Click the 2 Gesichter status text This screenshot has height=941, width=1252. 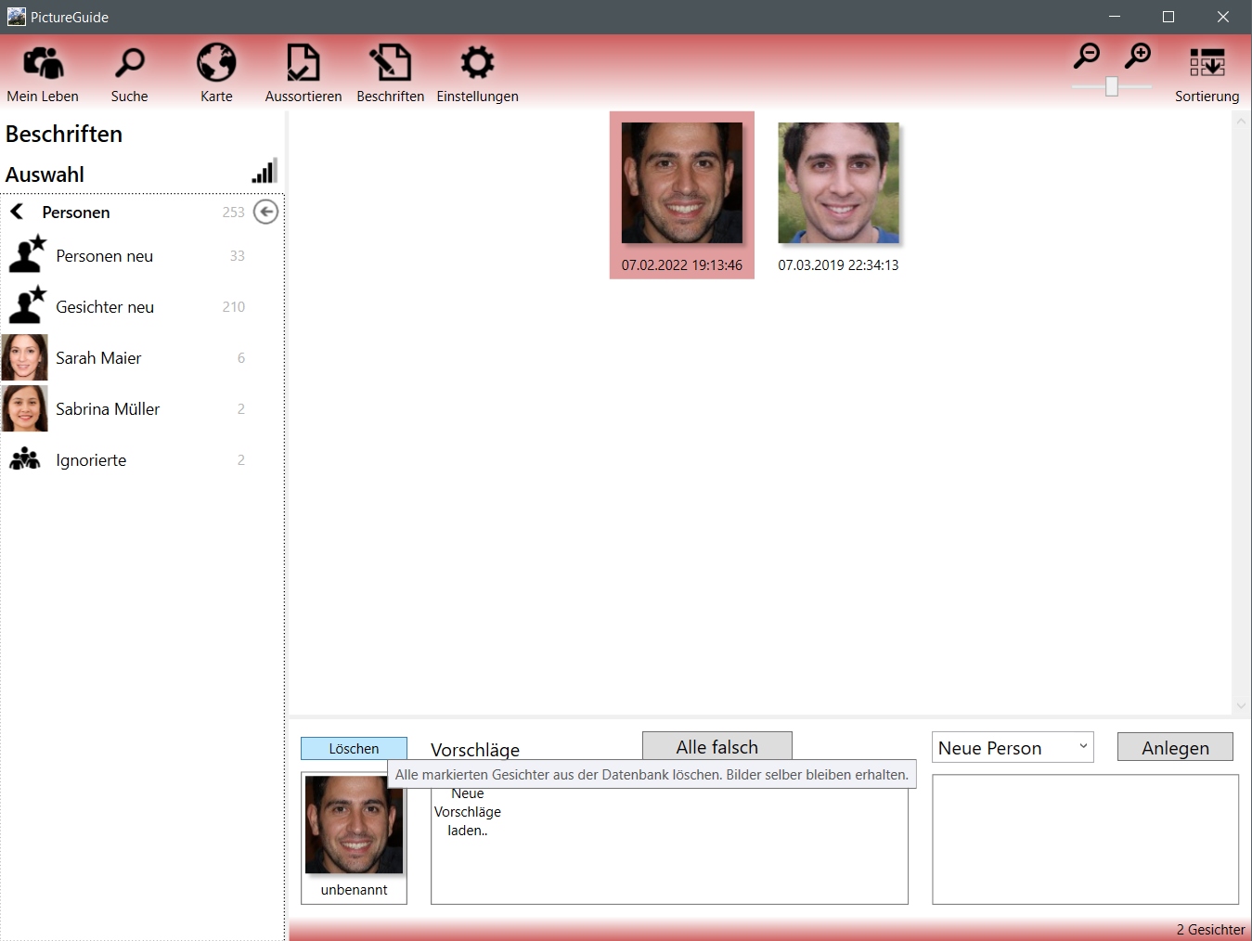click(1210, 929)
